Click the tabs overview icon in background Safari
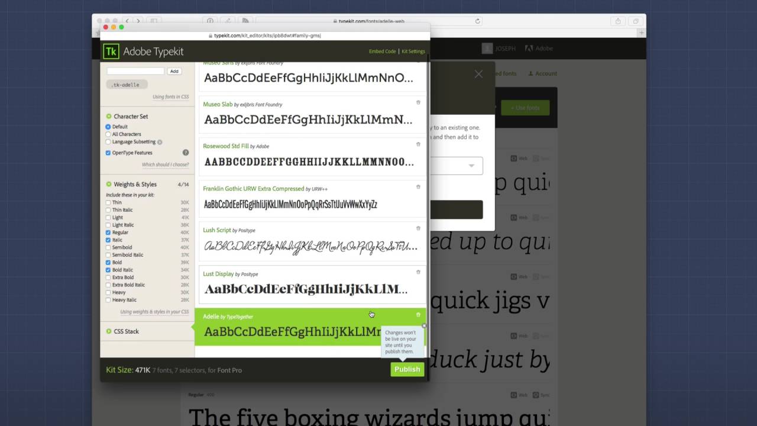The width and height of the screenshot is (757, 426). click(x=636, y=21)
